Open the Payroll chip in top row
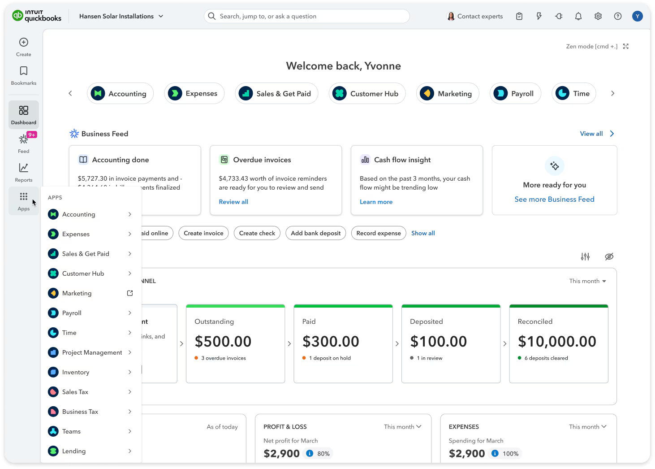 [515, 93]
